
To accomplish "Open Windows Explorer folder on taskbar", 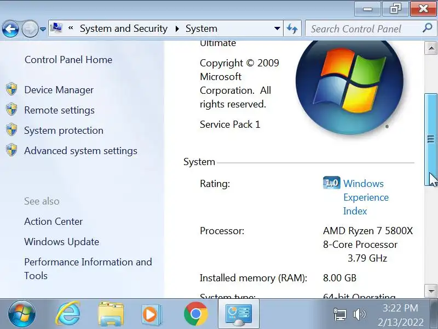I will coord(111,314).
